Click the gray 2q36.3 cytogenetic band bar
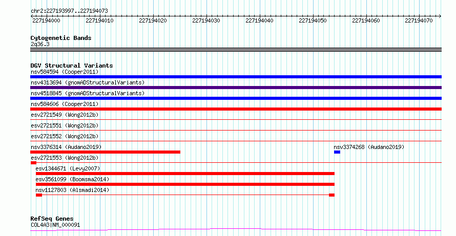The height and width of the screenshot is (236, 456). (236, 50)
